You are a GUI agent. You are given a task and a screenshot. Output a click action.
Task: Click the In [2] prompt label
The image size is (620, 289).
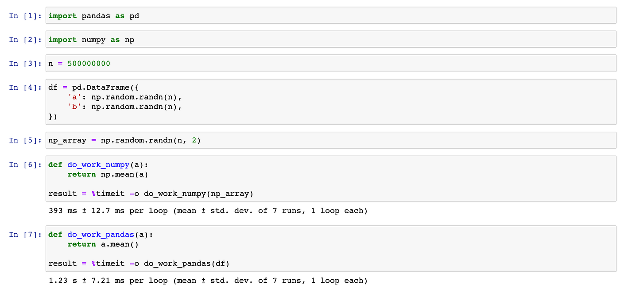coord(25,40)
